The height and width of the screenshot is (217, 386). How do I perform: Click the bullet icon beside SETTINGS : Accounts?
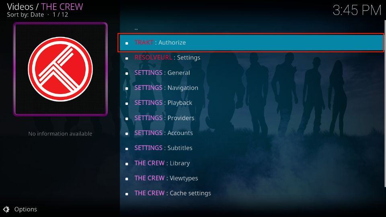click(127, 133)
